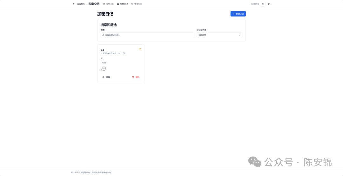This screenshot has height=176, width=343.
Task: Open the 管理后台 navigation tab
Action: tap(137, 4)
